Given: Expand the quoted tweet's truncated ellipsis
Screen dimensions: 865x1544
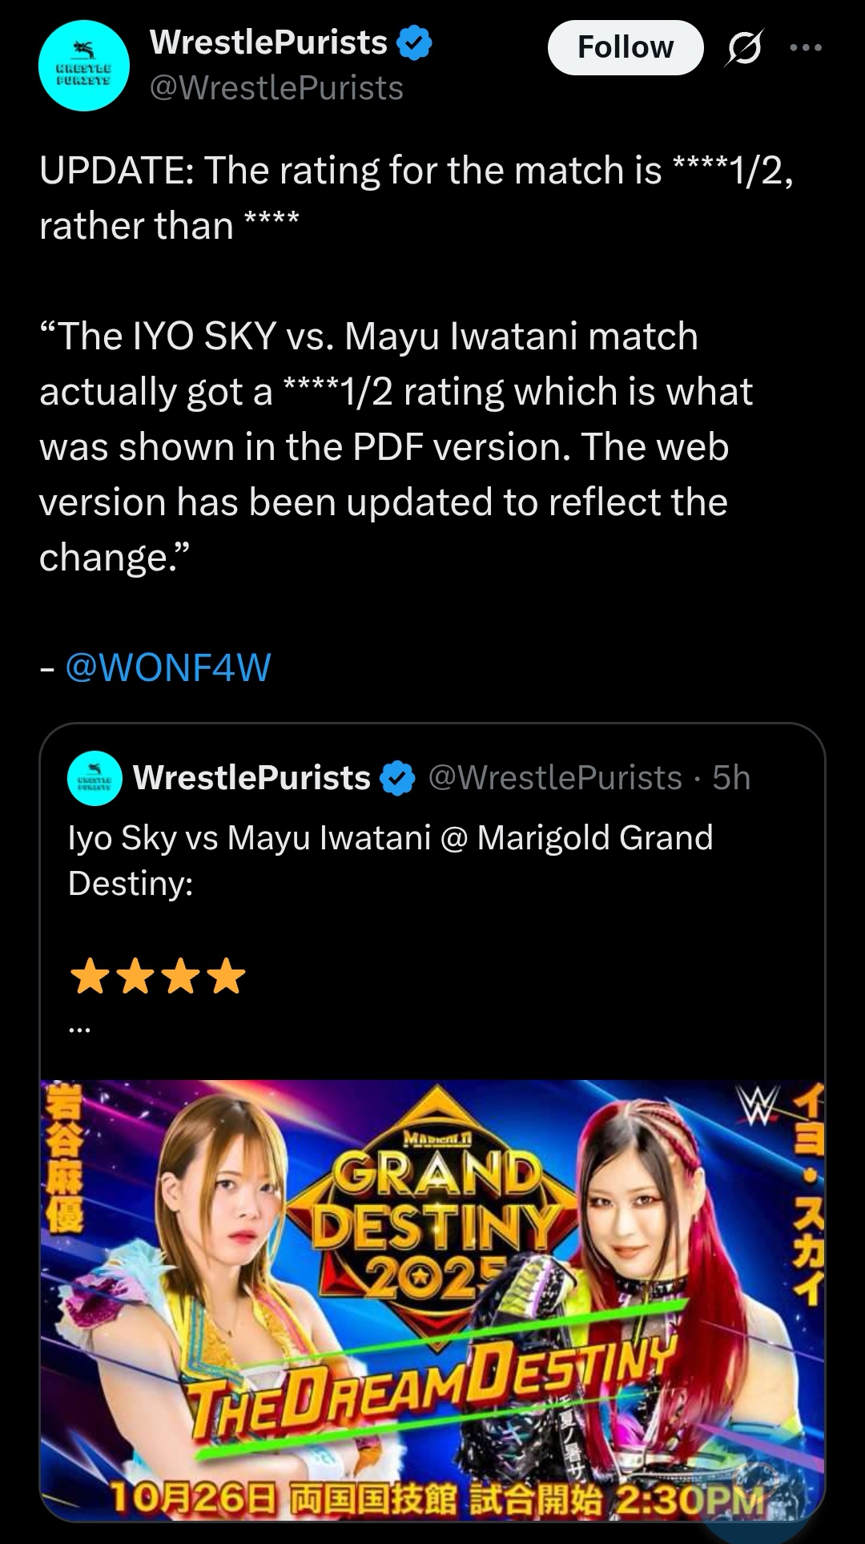Looking at the screenshot, I should click(79, 1030).
